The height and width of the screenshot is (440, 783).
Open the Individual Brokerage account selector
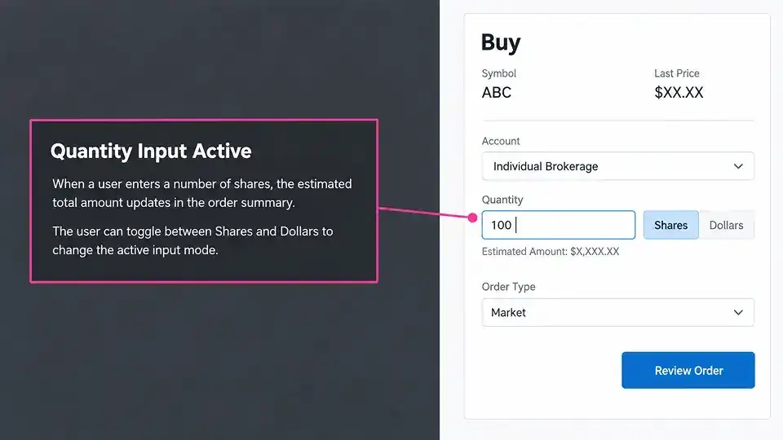click(x=617, y=166)
